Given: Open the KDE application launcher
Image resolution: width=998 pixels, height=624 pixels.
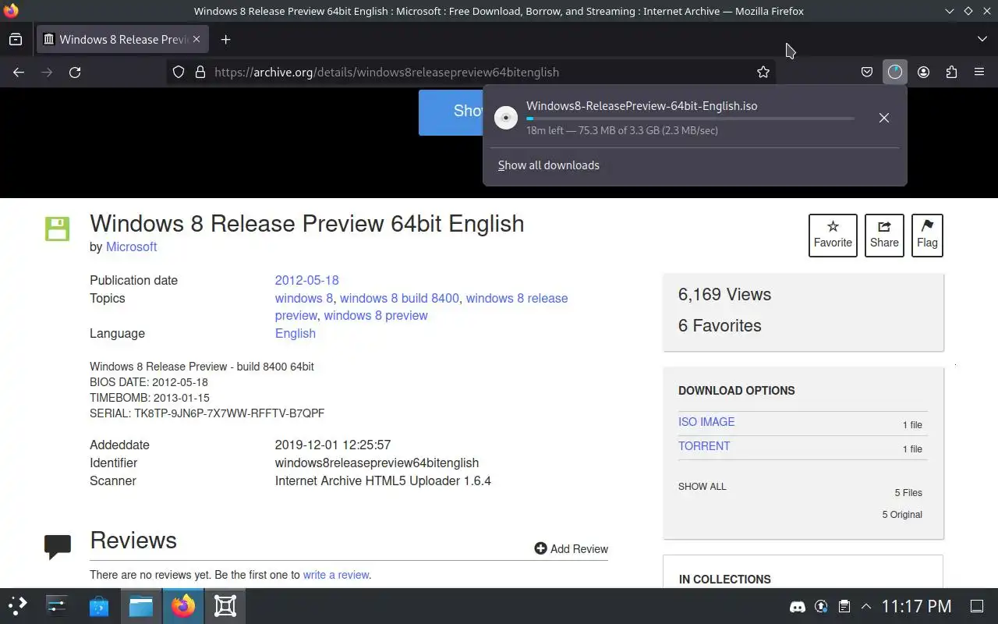Looking at the screenshot, I should click(17, 606).
